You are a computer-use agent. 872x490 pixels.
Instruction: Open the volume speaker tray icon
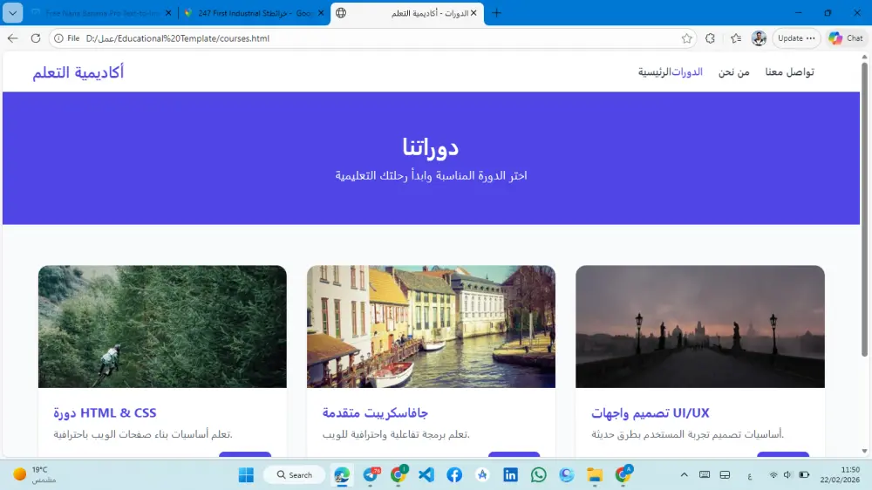coord(787,475)
